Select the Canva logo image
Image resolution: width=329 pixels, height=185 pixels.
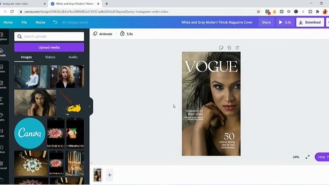click(x=30, y=134)
